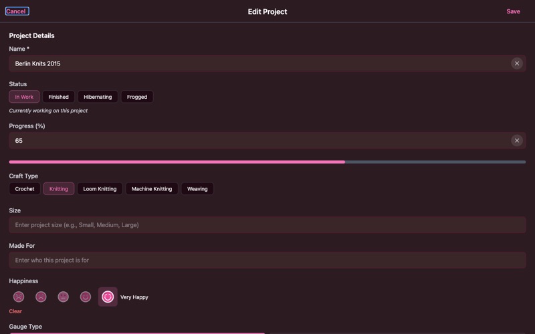Viewport: 535px width, 334px height.
Task: Click the 'Currently working on this project' note
Action: (x=48, y=111)
